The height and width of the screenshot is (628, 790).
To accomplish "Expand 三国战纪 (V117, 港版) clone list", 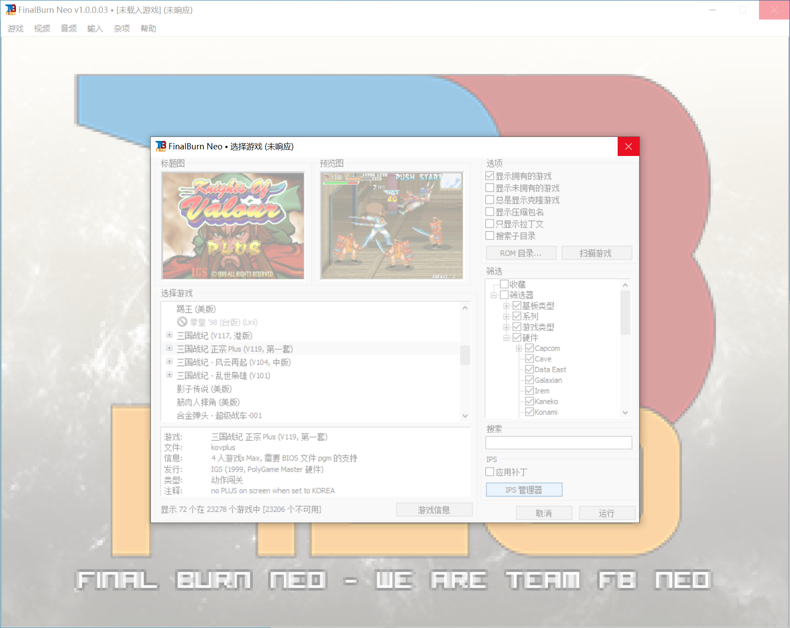I will pos(169,335).
